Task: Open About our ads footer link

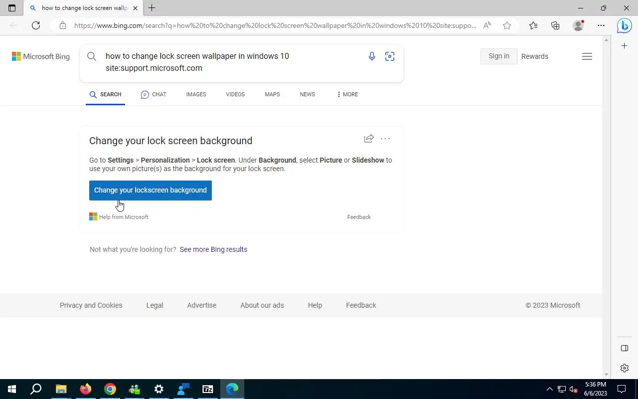Action: click(x=262, y=305)
